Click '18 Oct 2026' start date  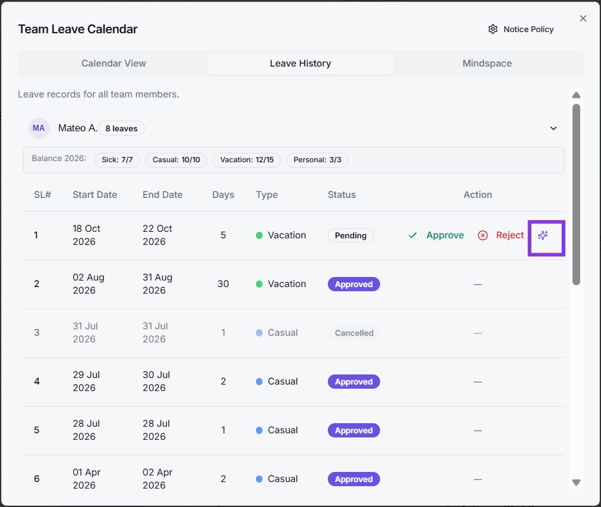tap(87, 235)
